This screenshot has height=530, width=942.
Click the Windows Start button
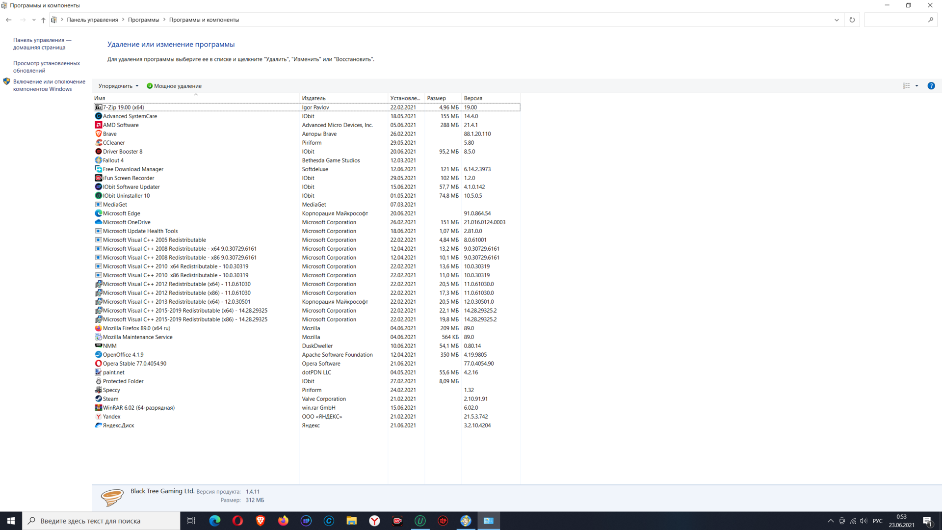click(x=11, y=521)
